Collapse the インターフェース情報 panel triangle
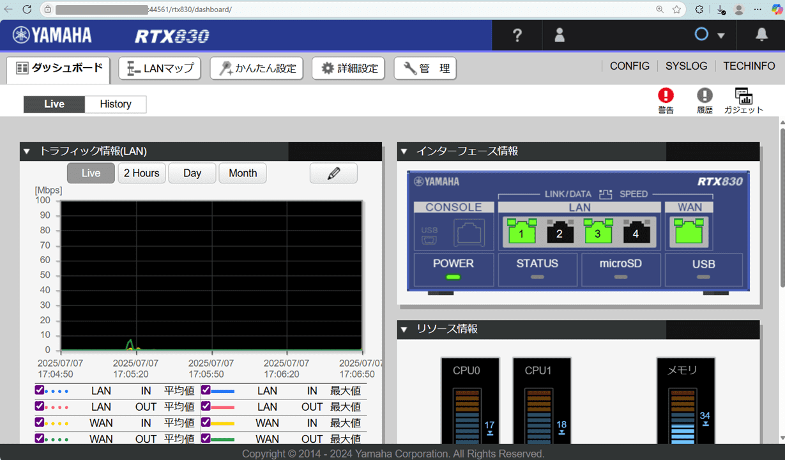 click(404, 151)
